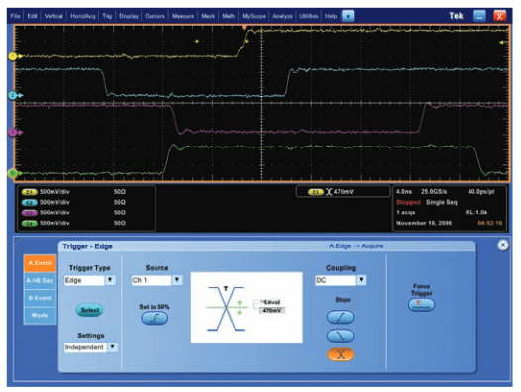
Task: Click the C4 50Ω termination readout
Action: coord(120,223)
